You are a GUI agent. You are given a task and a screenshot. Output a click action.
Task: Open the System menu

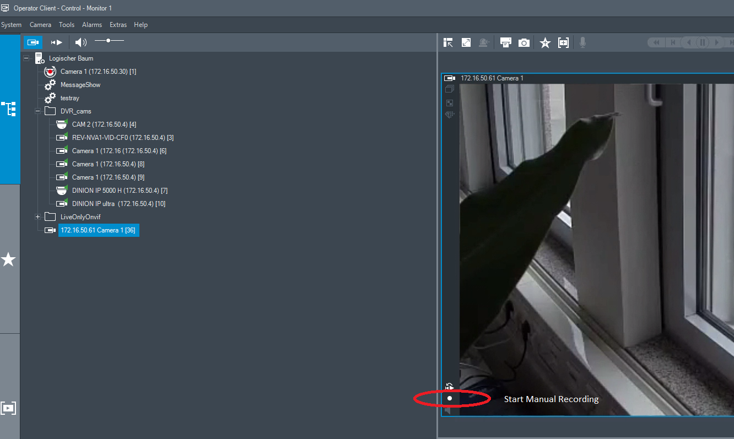[11, 25]
